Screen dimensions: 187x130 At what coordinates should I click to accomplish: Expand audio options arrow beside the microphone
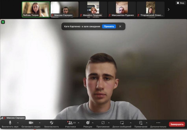pyautogui.click(x=18, y=123)
